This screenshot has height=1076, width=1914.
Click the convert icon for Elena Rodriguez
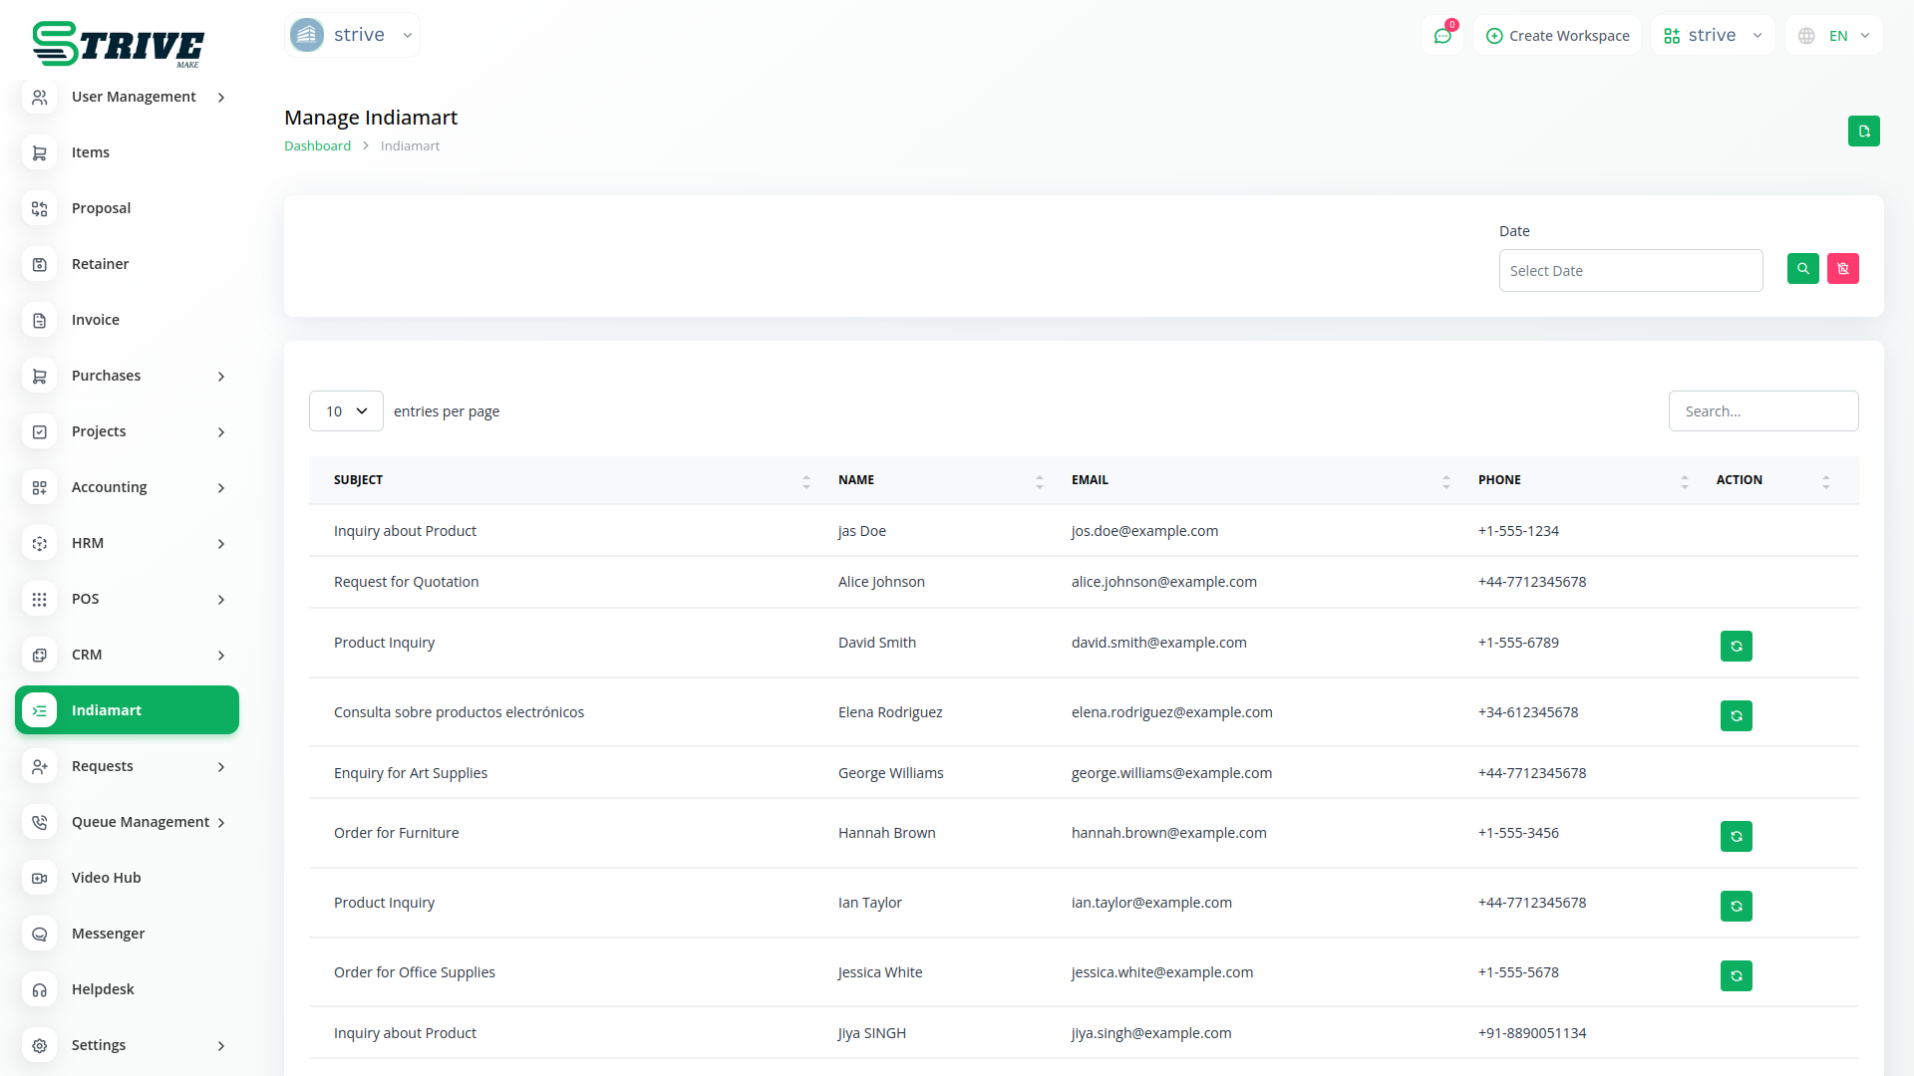pyautogui.click(x=1736, y=716)
